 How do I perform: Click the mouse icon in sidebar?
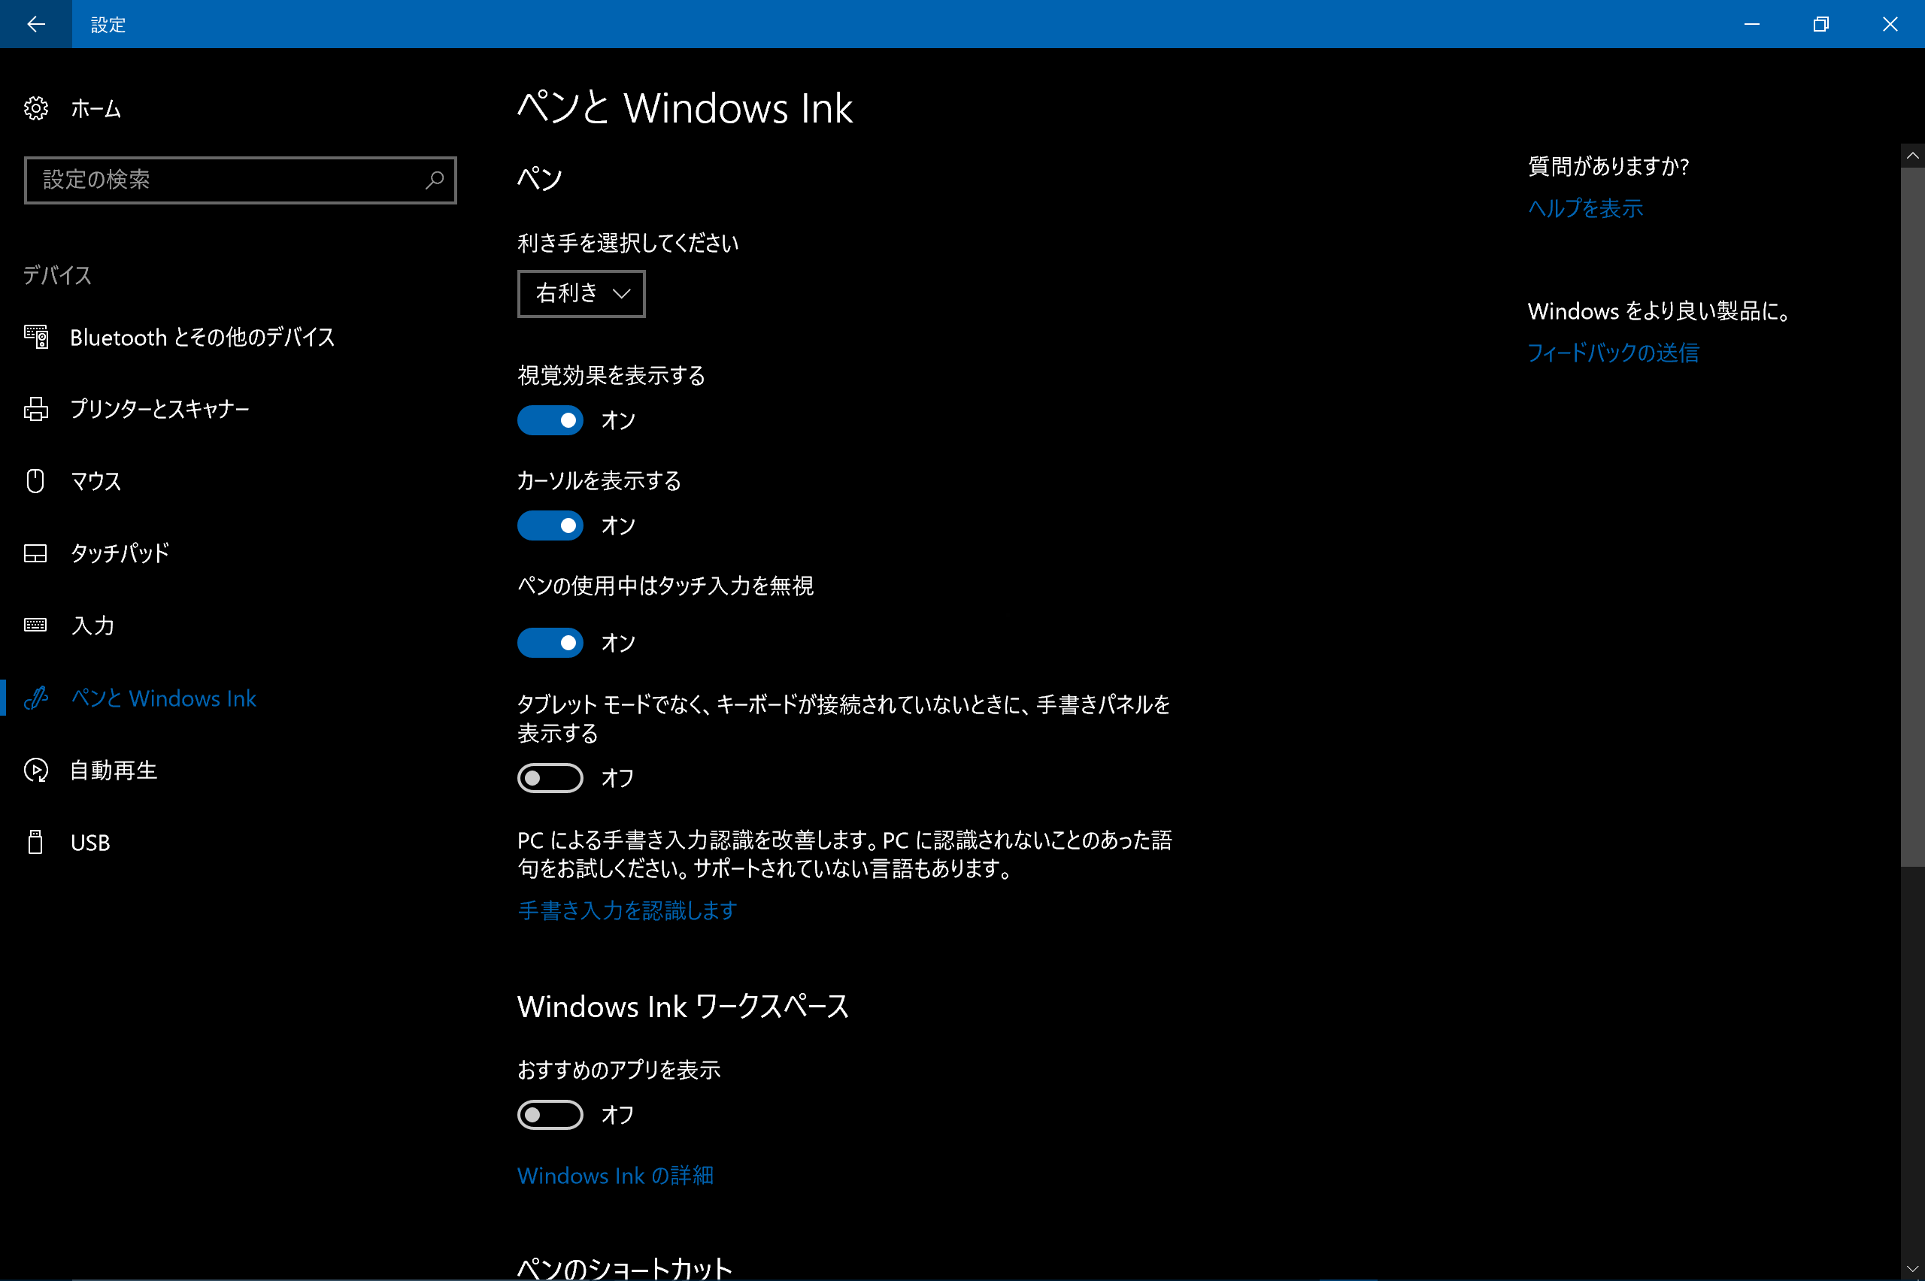click(x=36, y=480)
